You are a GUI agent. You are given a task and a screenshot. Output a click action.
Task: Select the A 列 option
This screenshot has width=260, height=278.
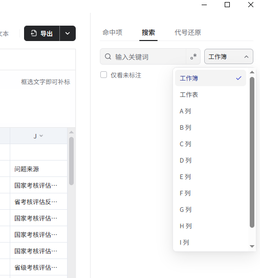pyautogui.click(x=210, y=111)
